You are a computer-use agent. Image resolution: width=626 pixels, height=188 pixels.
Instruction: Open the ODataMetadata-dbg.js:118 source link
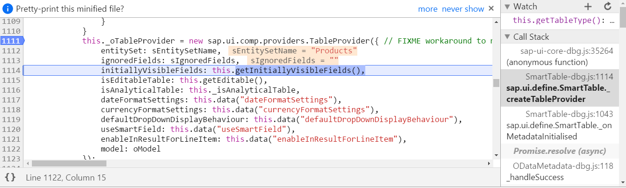click(563, 166)
